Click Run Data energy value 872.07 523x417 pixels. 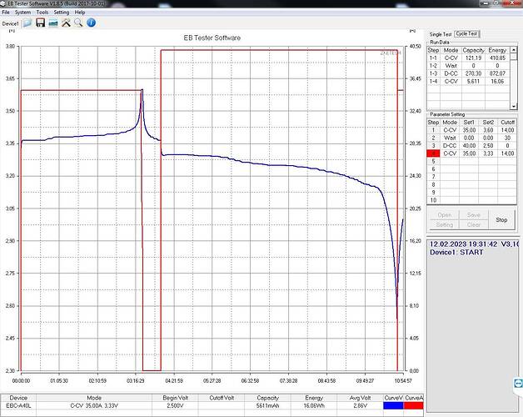(497, 73)
